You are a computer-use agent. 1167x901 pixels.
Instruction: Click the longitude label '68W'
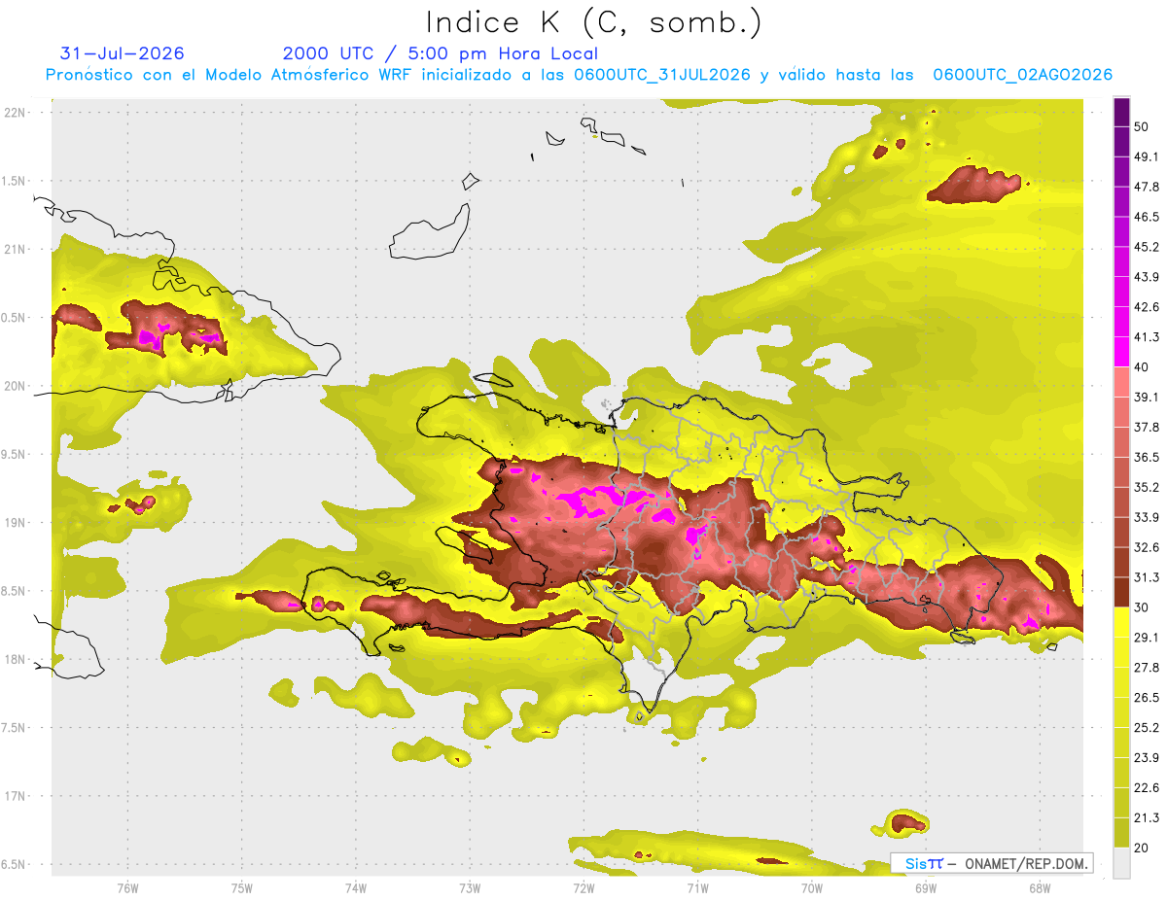(x=1039, y=887)
